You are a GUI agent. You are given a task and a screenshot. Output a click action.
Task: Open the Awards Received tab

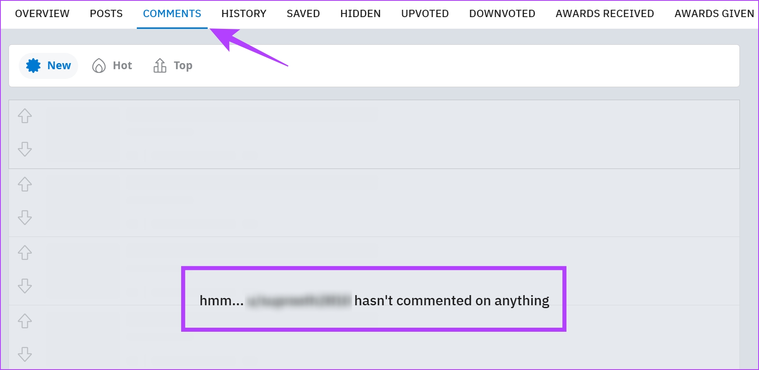(605, 14)
